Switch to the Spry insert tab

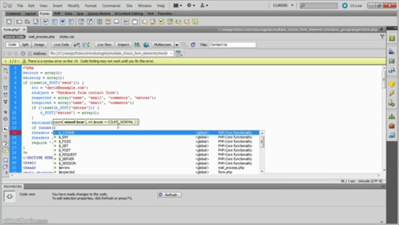[x=80, y=14]
